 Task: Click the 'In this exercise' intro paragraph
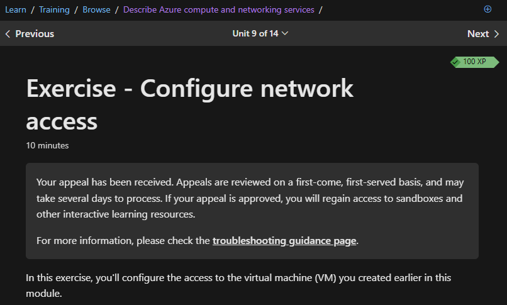point(238,286)
